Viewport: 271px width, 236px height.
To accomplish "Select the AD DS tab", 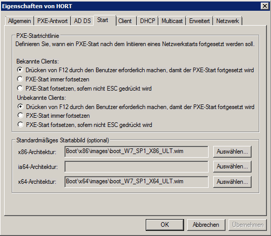I will pyautogui.click(x=82, y=21).
